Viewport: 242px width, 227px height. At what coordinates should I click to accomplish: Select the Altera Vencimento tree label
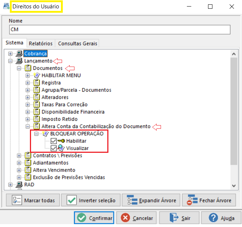[54, 170]
